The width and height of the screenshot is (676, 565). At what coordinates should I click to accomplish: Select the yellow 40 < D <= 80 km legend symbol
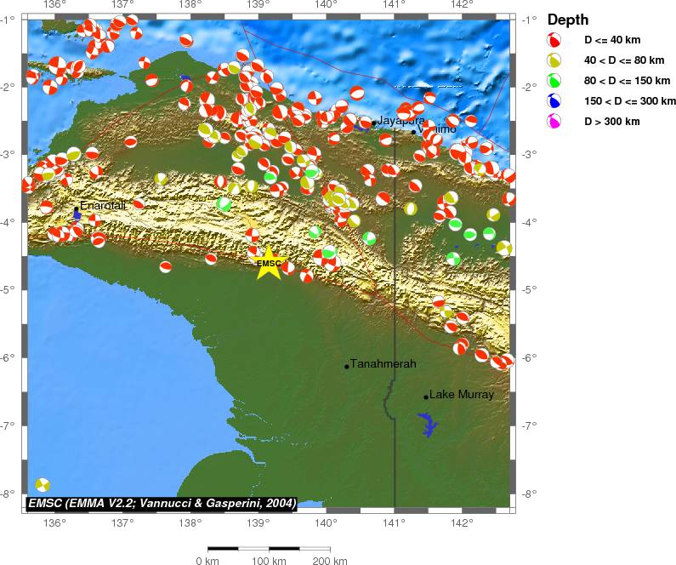click(x=554, y=60)
